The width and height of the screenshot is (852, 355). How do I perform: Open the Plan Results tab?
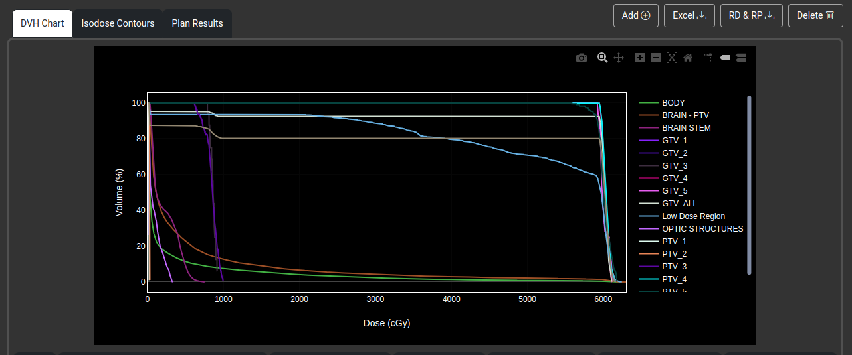click(197, 23)
